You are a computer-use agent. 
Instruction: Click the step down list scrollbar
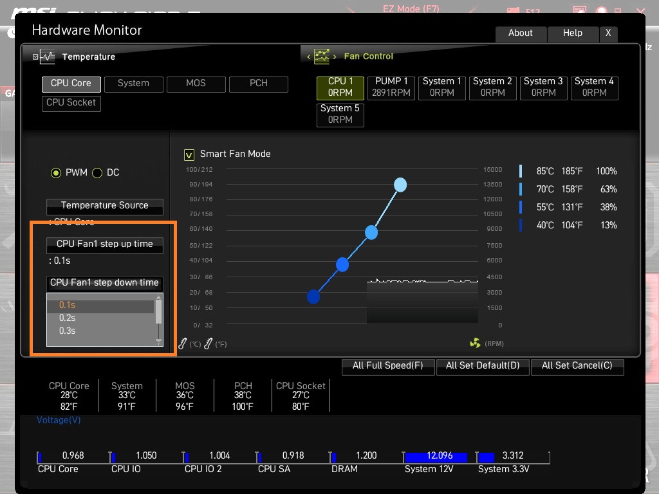point(159,320)
